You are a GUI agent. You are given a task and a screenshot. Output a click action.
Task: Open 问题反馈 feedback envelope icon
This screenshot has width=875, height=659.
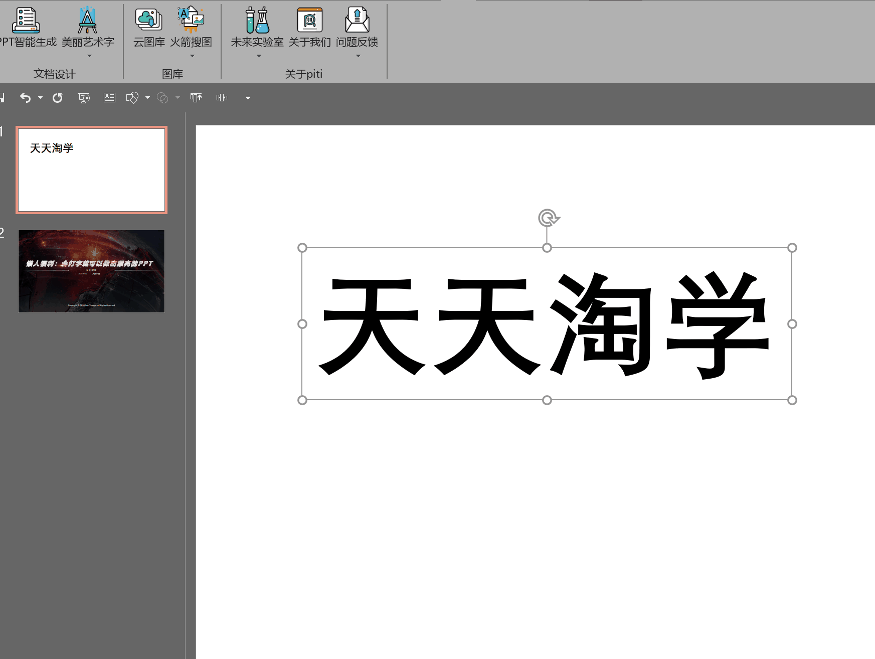tap(357, 21)
